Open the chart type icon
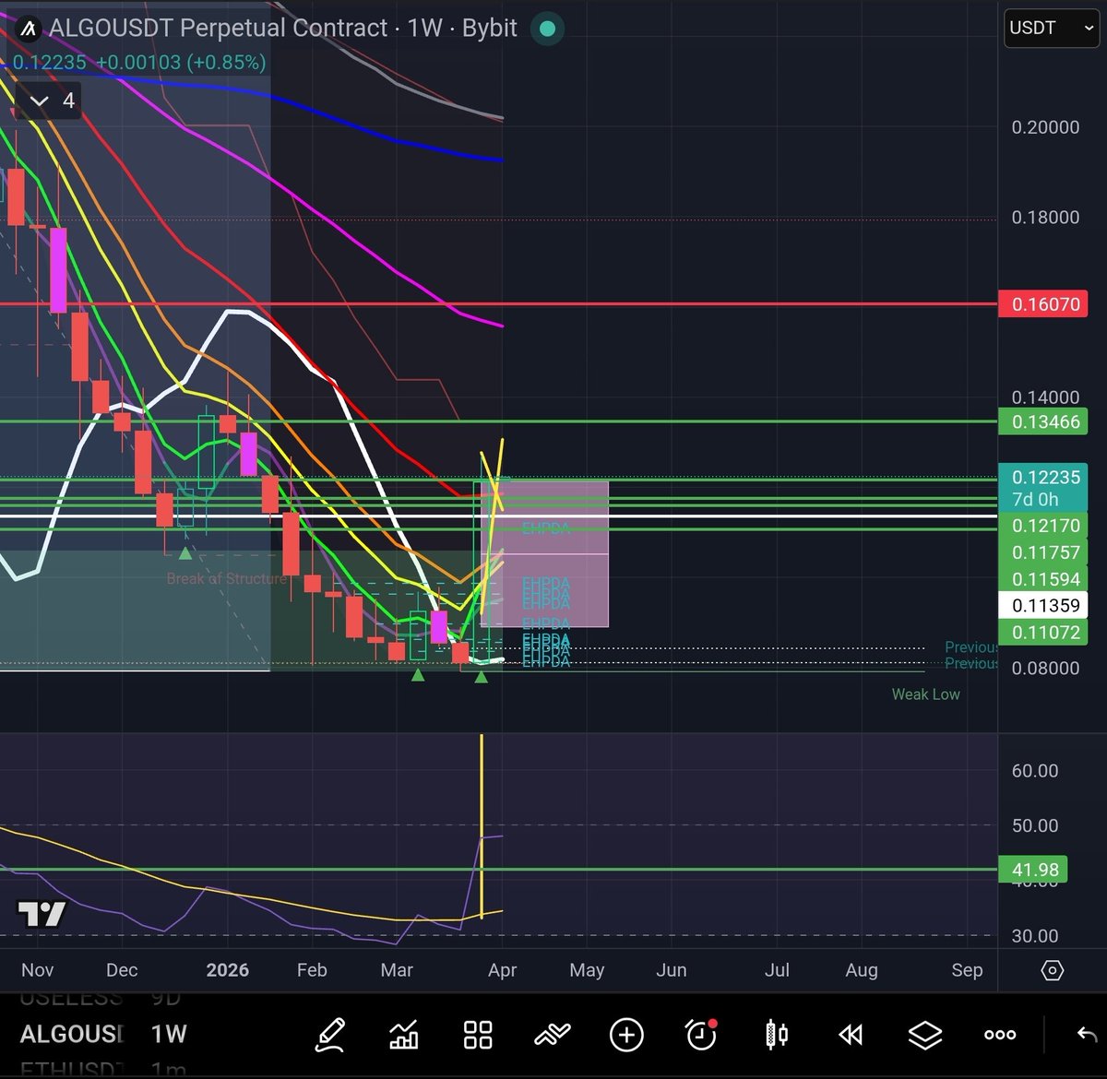The image size is (1107, 1079). tap(404, 1035)
